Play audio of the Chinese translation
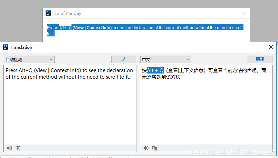 146,148
